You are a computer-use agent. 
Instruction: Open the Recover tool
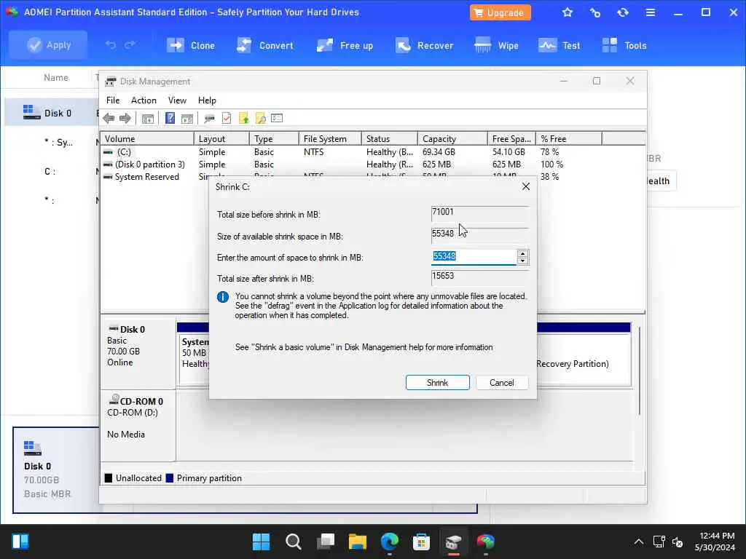click(x=424, y=46)
